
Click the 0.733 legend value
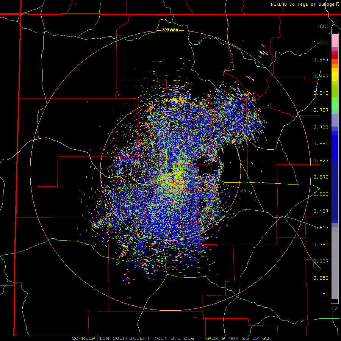(321, 127)
